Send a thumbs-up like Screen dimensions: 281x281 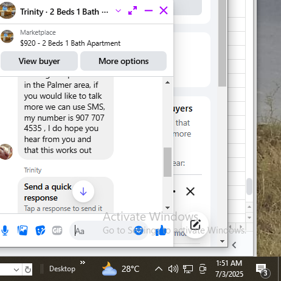coord(161,230)
